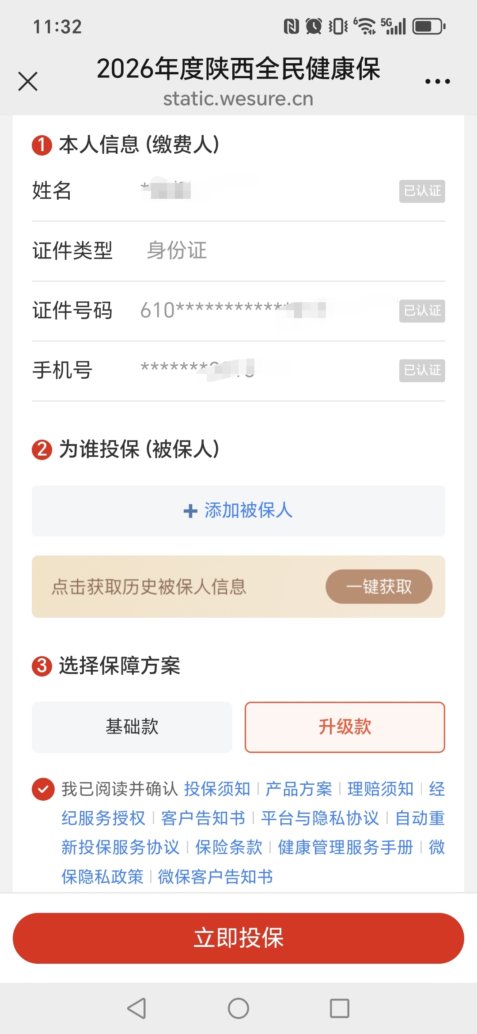Viewport: 477px width, 1034px height.
Task: View the 保险条款 document link
Action: [229, 848]
